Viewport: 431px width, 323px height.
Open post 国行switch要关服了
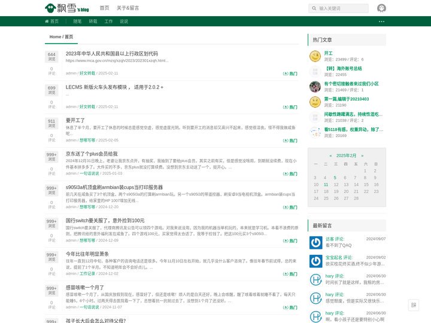[x=105, y=221]
